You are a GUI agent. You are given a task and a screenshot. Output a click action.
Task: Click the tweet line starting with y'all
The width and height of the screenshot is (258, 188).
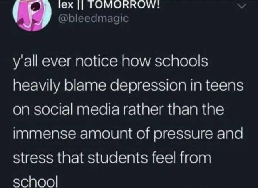pos(110,62)
